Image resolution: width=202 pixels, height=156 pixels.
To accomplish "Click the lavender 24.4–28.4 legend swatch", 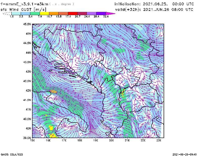I will [x=91, y=13].
